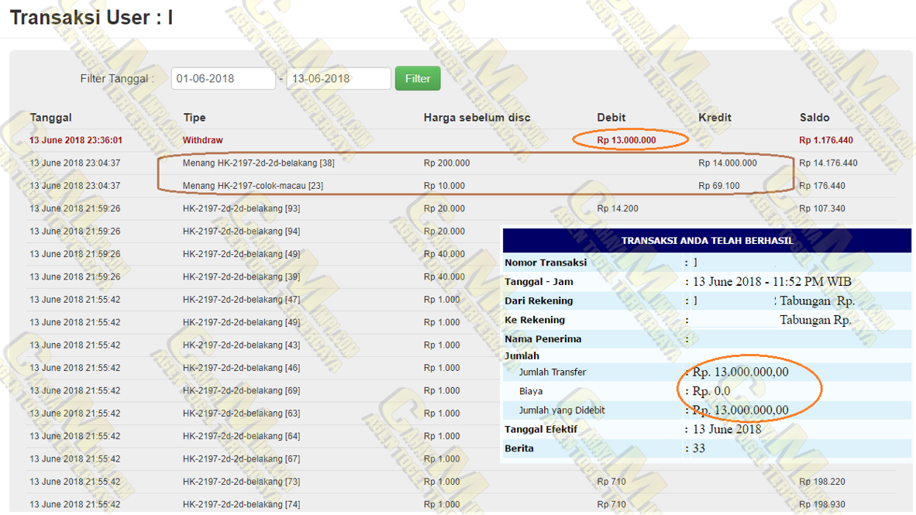Image resolution: width=916 pixels, height=515 pixels.
Task: Select the Rp 1.176.440 balance value
Action: click(x=826, y=140)
